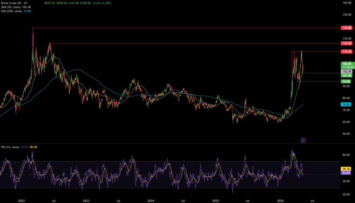Click the 2022 label on time axis
This screenshot has height=203, width=355.
pyautogui.click(x=21, y=200)
